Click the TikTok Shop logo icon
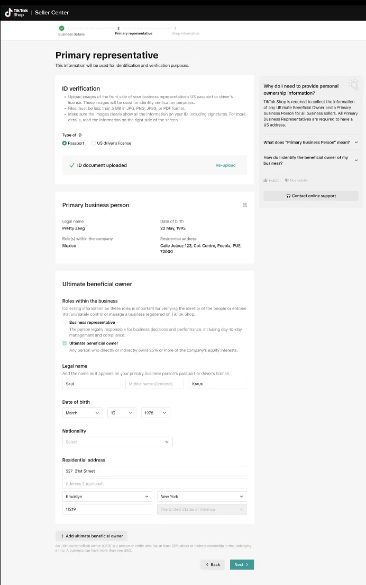Screen dimensions: 366x585 8,12
